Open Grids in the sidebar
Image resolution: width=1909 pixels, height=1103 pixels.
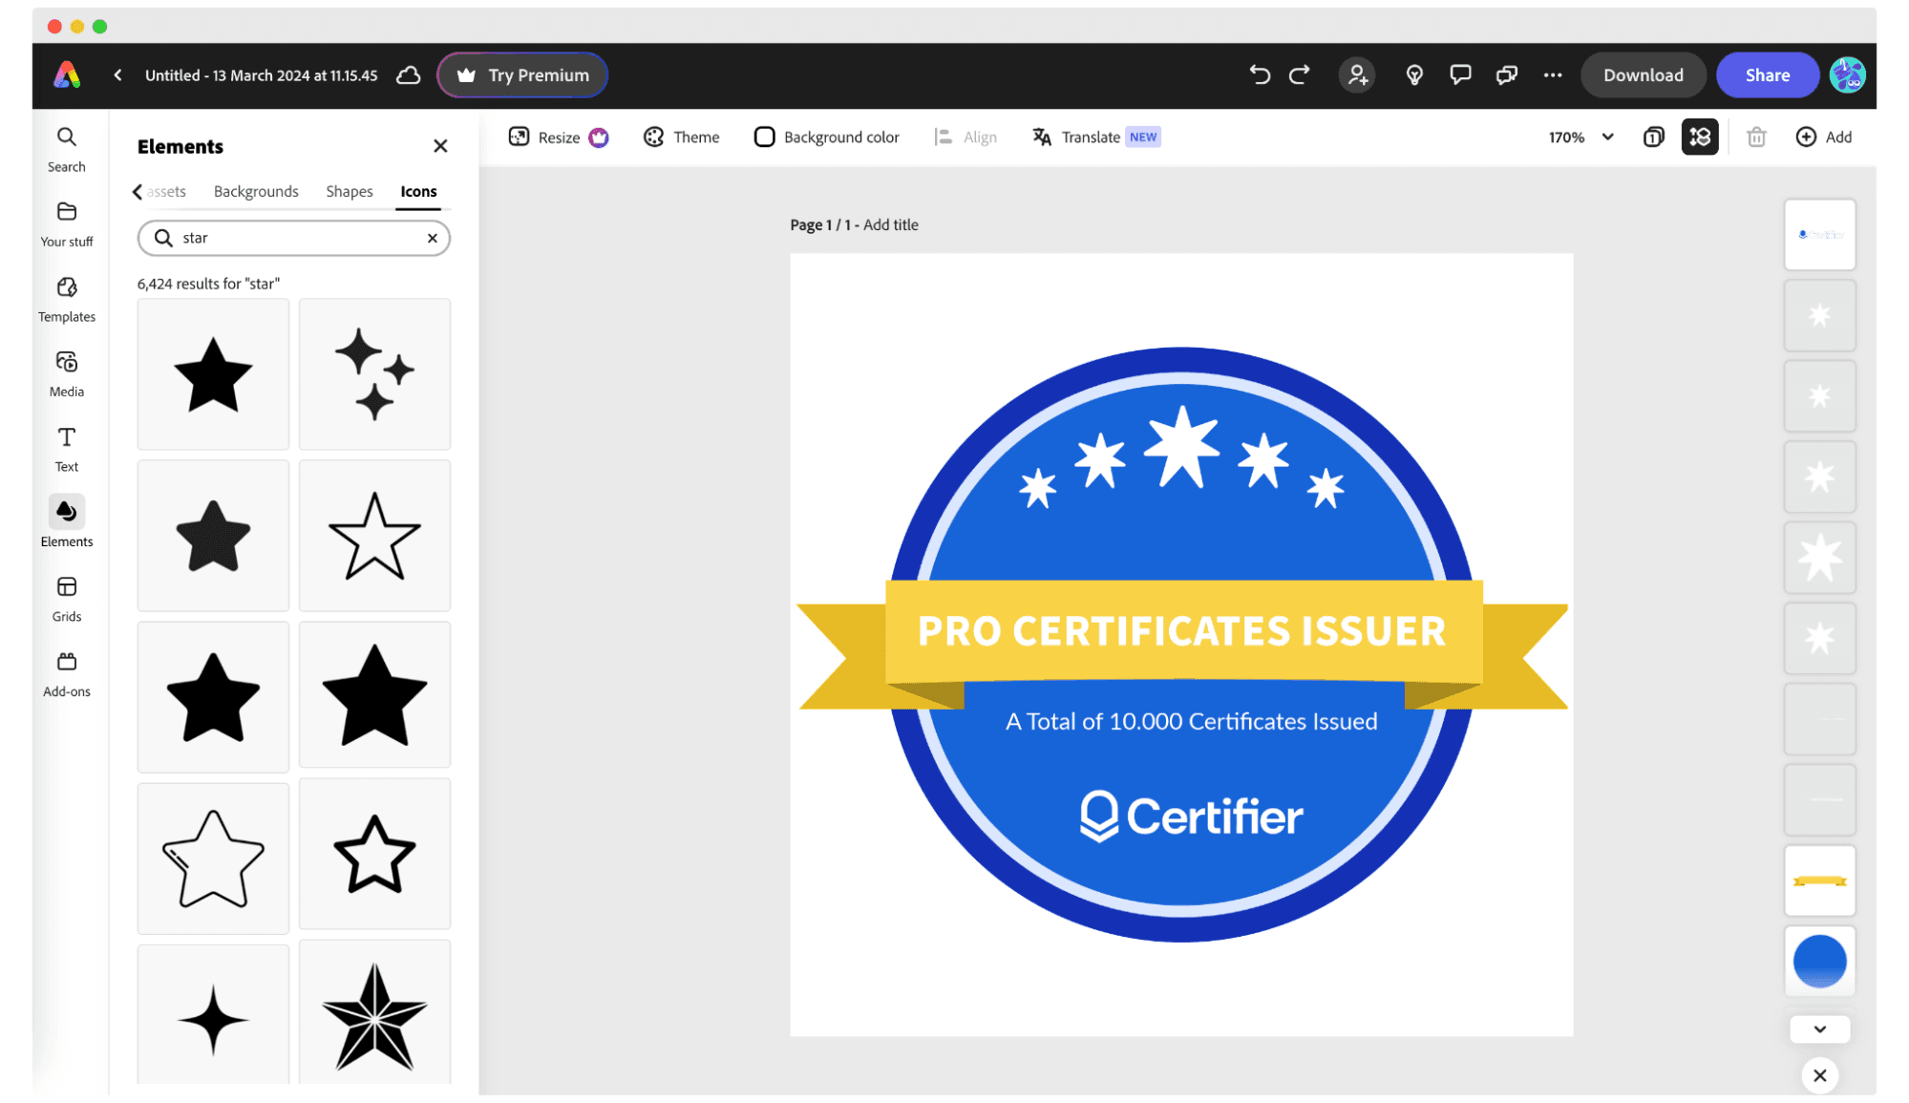(x=67, y=600)
